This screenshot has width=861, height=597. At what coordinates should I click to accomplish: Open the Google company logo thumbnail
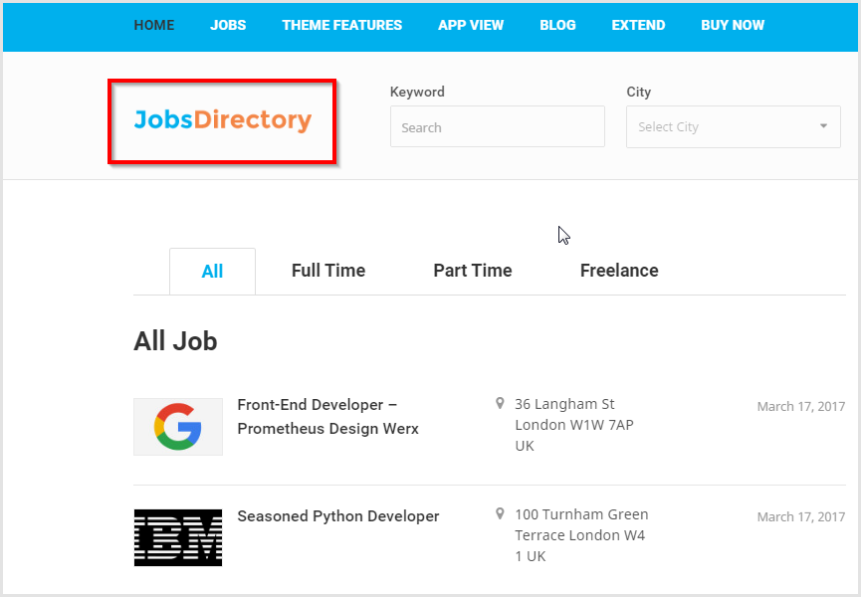[x=178, y=427]
